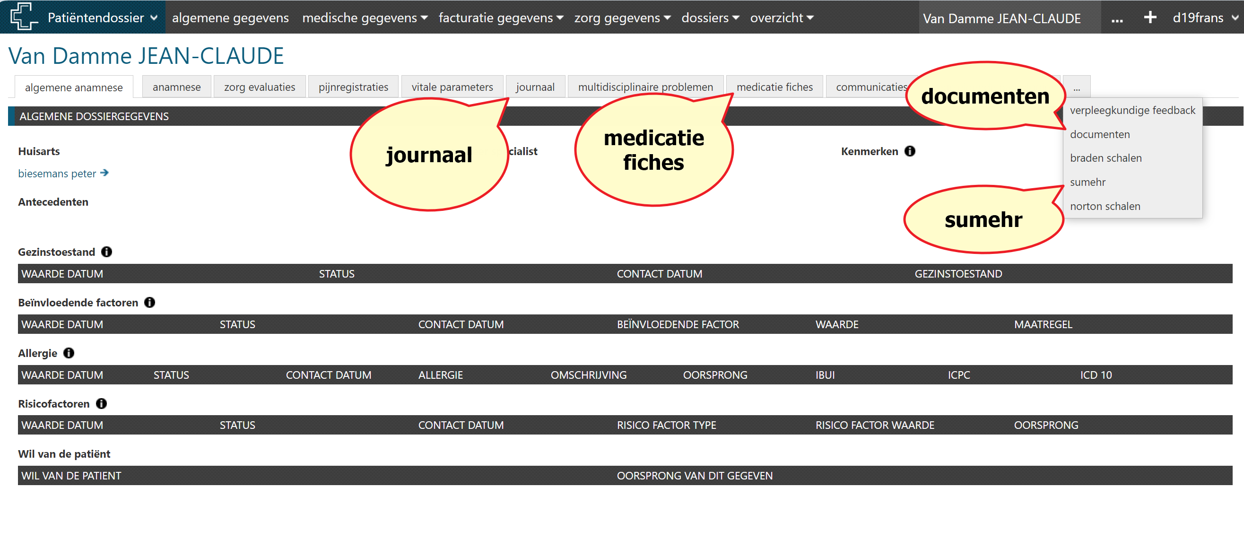Click info icon beside Beïnvloedende factoren
Screen dimensions: 1244x557
click(x=150, y=303)
